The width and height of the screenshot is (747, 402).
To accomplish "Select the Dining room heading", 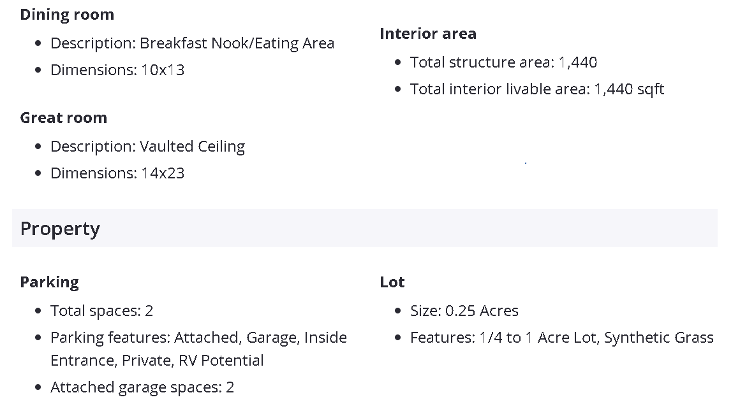I will (x=67, y=15).
